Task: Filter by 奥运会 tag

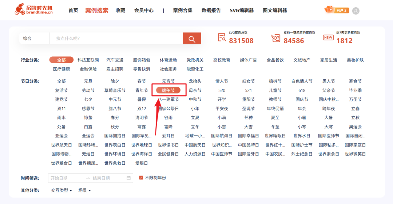Action: tap(356, 127)
